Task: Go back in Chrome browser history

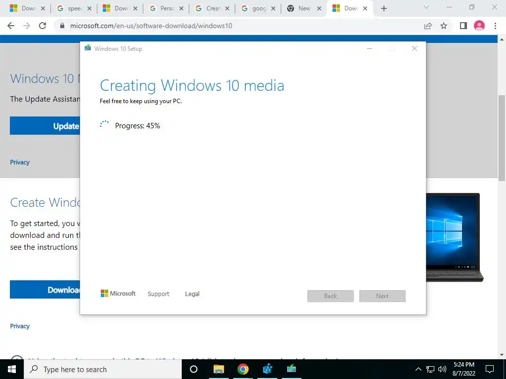Action: coord(11,26)
